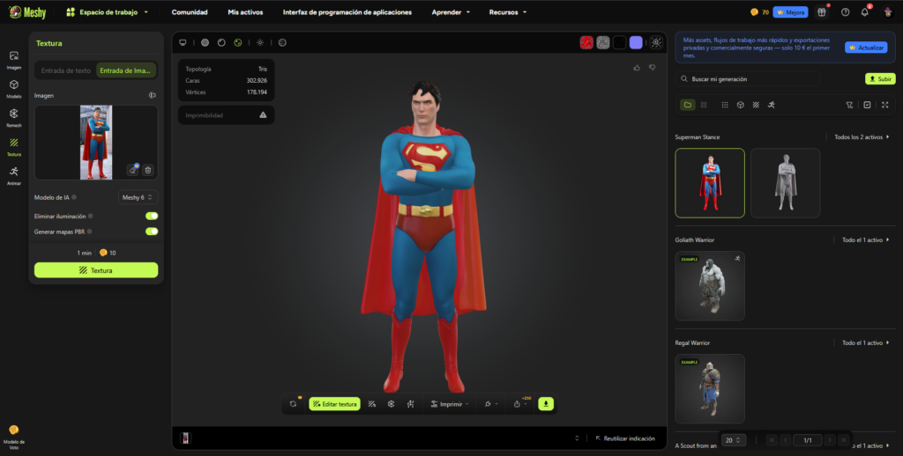The image size is (903, 456).
Task: Change the 20 items per page stepper
Action: (x=733, y=440)
